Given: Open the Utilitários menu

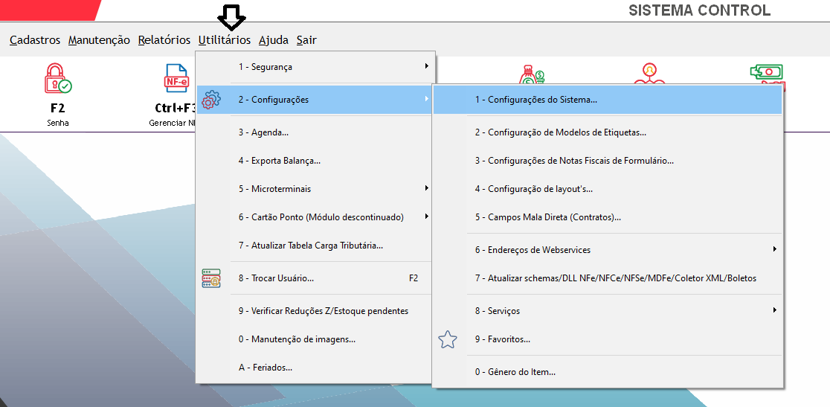Looking at the screenshot, I should [x=225, y=39].
